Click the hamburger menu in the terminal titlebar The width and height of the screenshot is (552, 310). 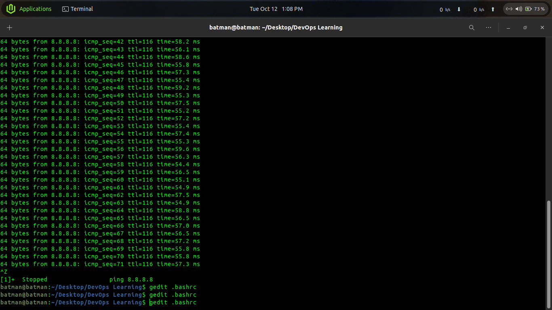click(488, 27)
